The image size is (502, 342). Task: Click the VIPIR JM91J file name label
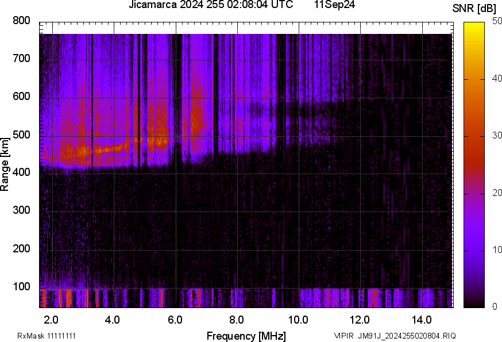(x=395, y=336)
